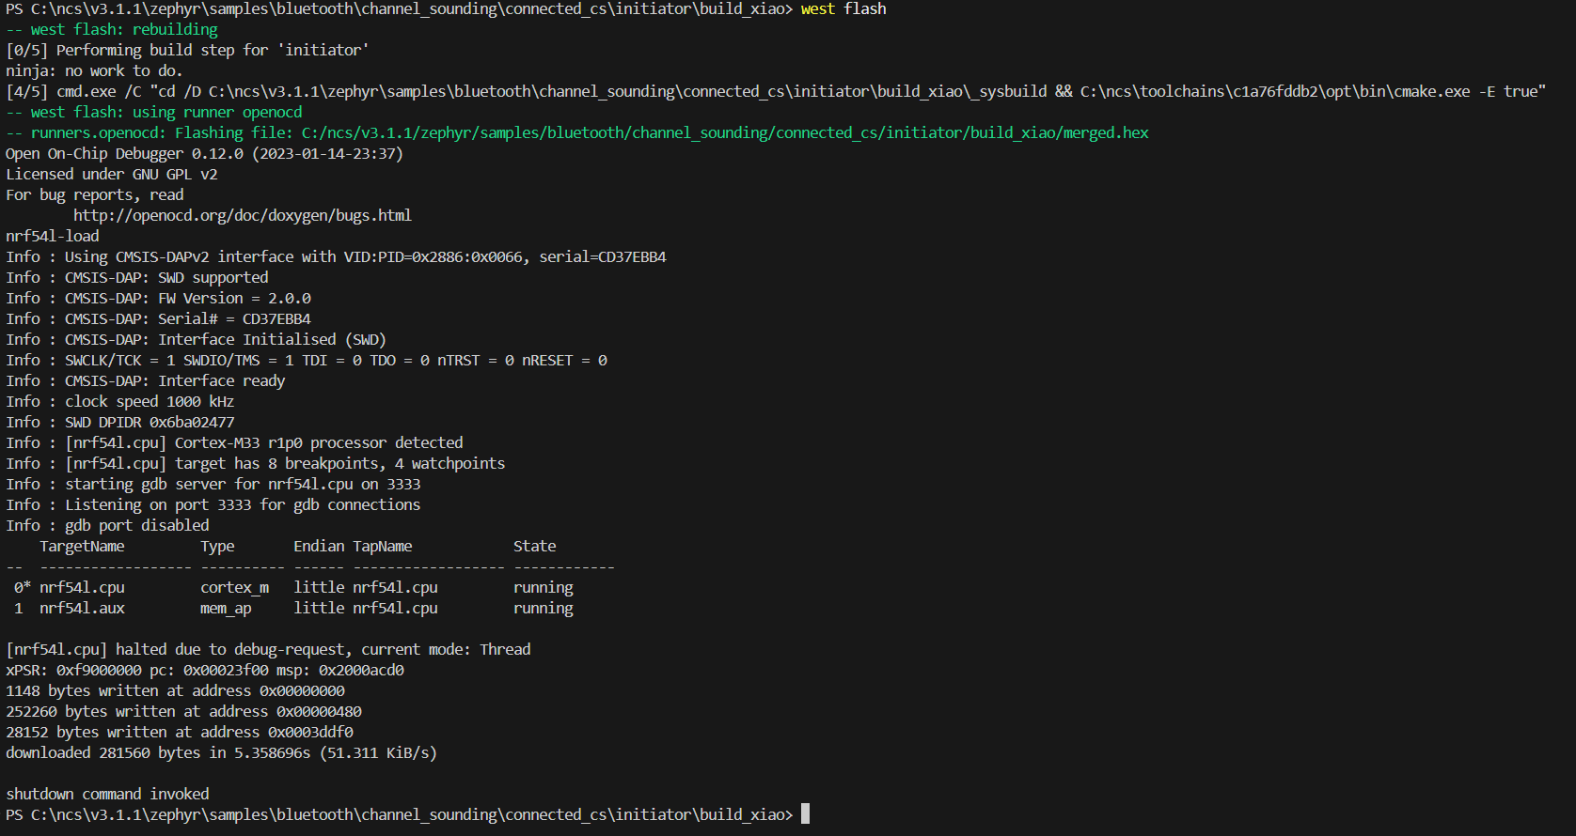Open the openocd.org bugs.html URL
Viewport: 1576px width, 836px height.
pyautogui.click(x=242, y=215)
